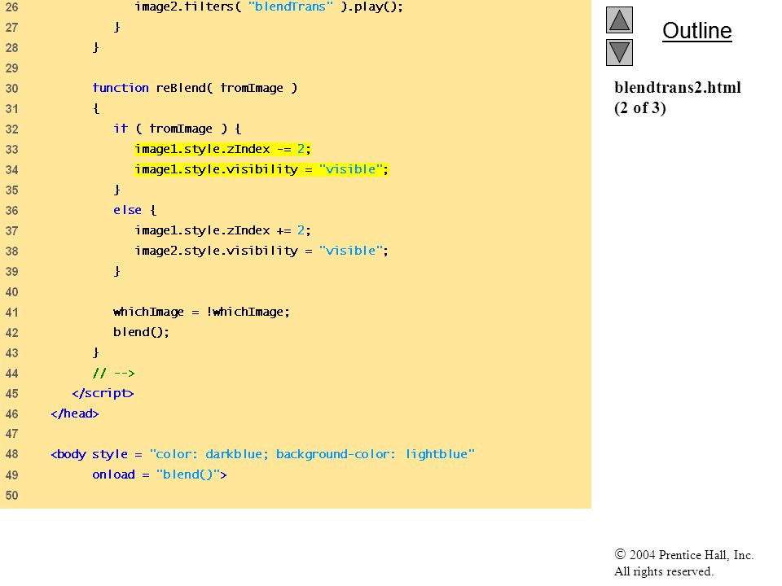Click the "if ( fromImage ) {" line
Screen dimensions: 782x586
click(178, 129)
